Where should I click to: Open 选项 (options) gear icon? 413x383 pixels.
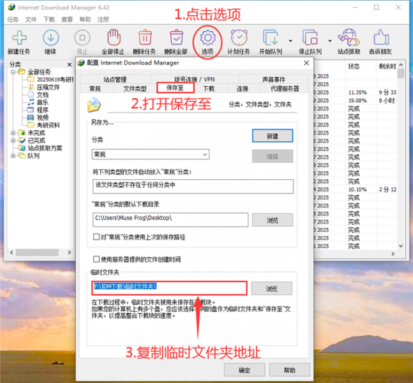pyautogui.click(x=207, y=38)
